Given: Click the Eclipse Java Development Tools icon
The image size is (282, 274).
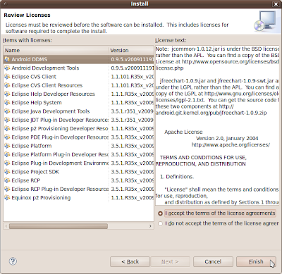Looking at the screenshot, I should click(7, 111).
